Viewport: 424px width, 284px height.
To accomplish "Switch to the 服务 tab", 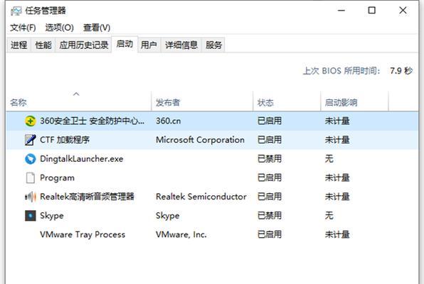I will tap(213, 45).
